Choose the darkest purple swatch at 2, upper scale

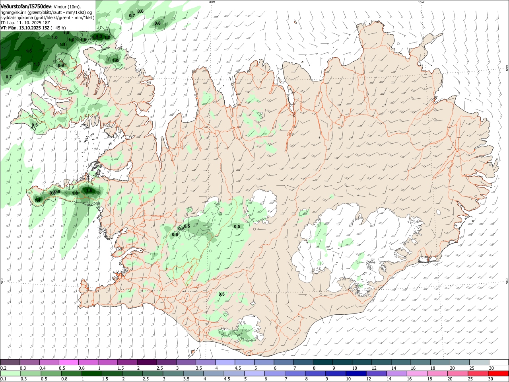point(147,362)
